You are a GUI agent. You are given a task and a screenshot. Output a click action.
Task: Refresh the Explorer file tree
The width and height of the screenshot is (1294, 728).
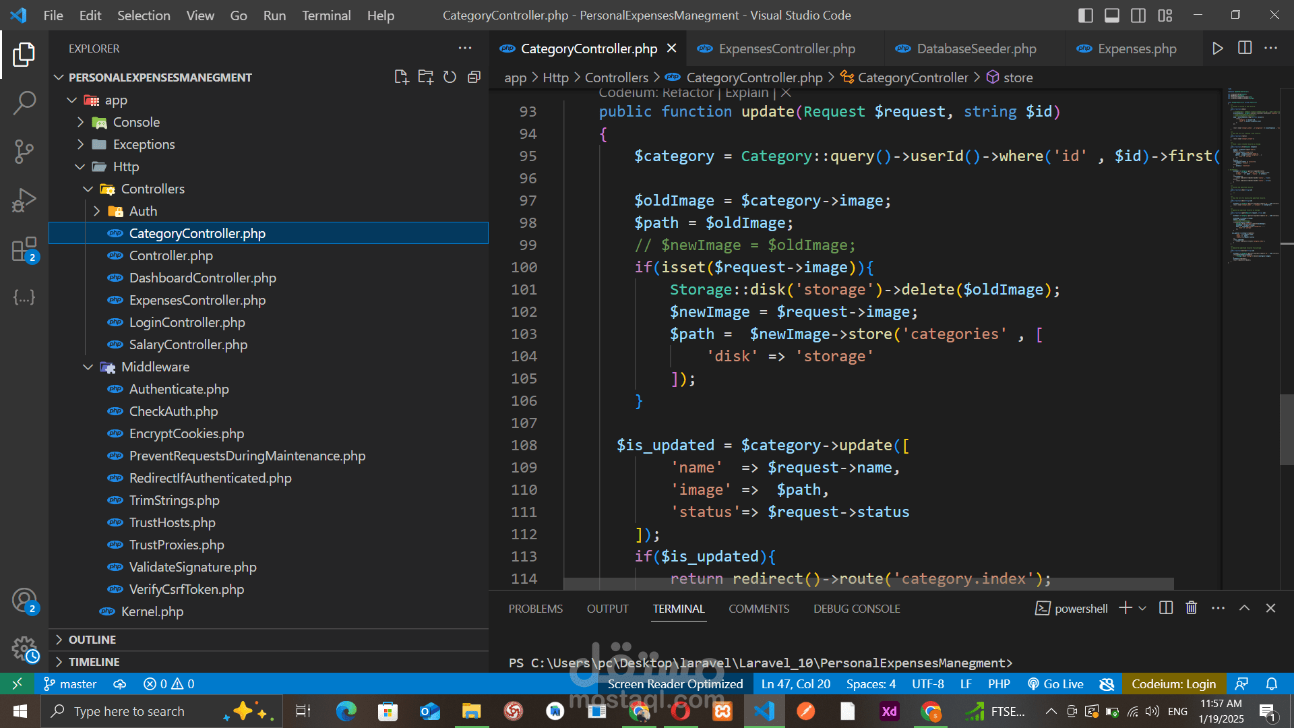[450, 78]
